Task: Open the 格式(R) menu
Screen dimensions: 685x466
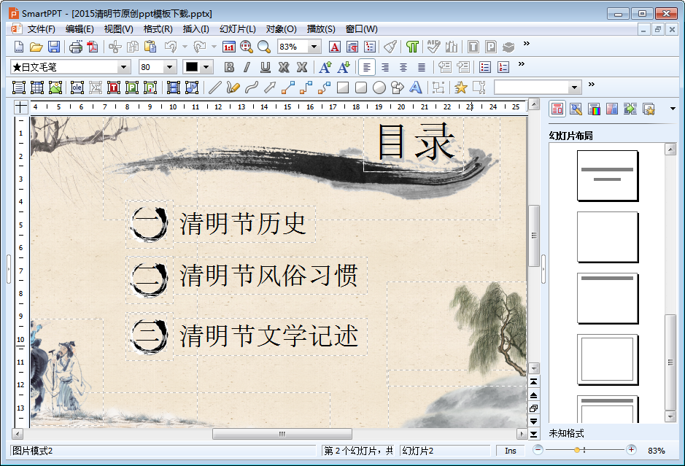Action: 158,29
